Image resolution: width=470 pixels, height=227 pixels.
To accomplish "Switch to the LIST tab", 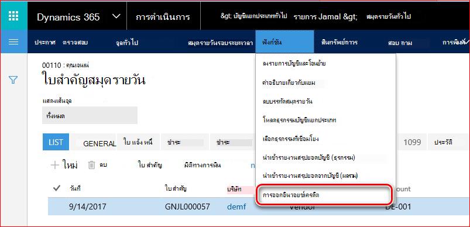I will [x=56, y=142].
